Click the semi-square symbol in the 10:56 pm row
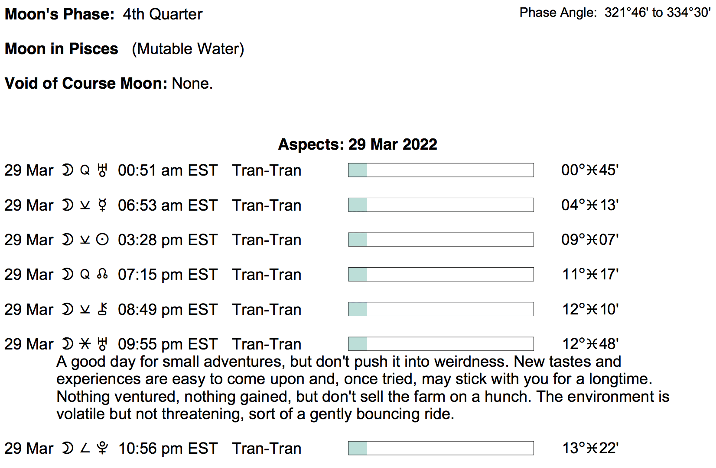This screenshot has width=716, height=468. [85, 448]
